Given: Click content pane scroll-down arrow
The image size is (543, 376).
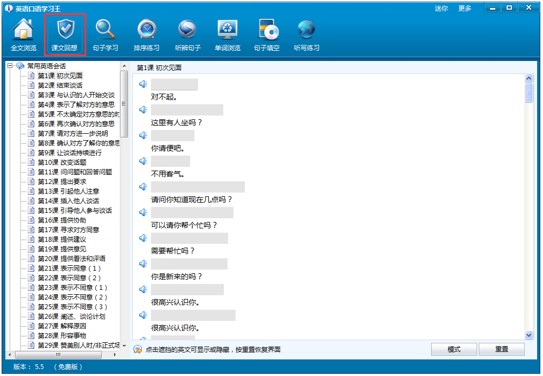Looking at the screenshot, I should click(x=529, y=334).
